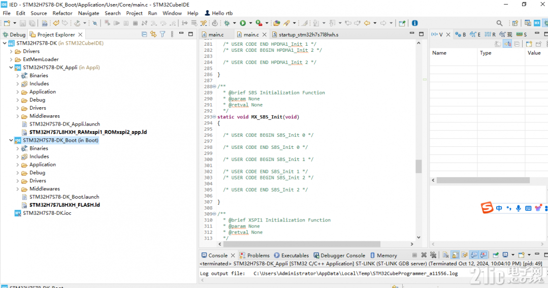
Task: Open the Run button dropdown arrow
Action: (x=250, y=23)
